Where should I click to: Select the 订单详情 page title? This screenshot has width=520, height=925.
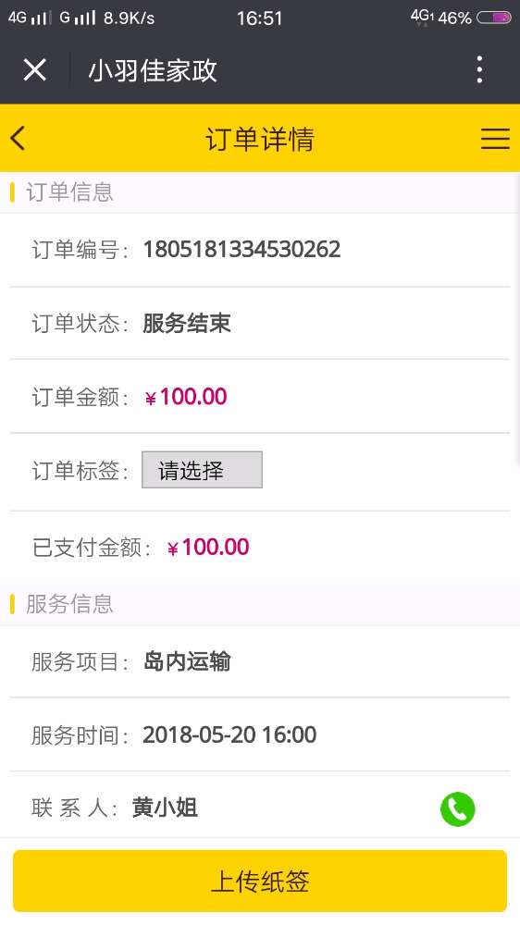[x=260, y=140]
